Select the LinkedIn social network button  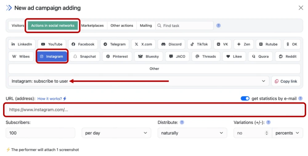pyautogui.click(x=22, y=44)
